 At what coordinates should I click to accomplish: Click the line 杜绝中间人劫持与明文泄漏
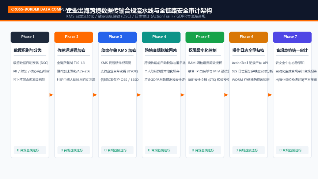pyautogui.click(x=76, y=80)
